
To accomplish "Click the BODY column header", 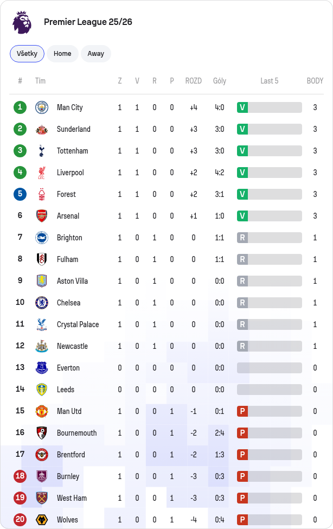I will [x=315, y=81].
